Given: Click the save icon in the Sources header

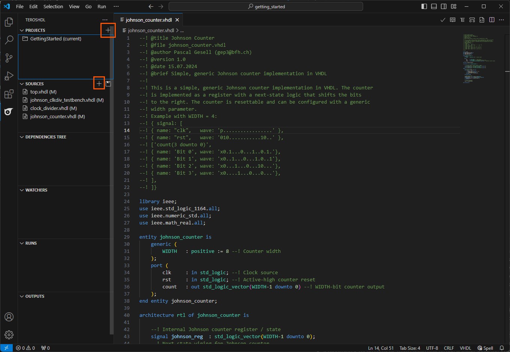Looking at the screenshot, I should [108, 84].
